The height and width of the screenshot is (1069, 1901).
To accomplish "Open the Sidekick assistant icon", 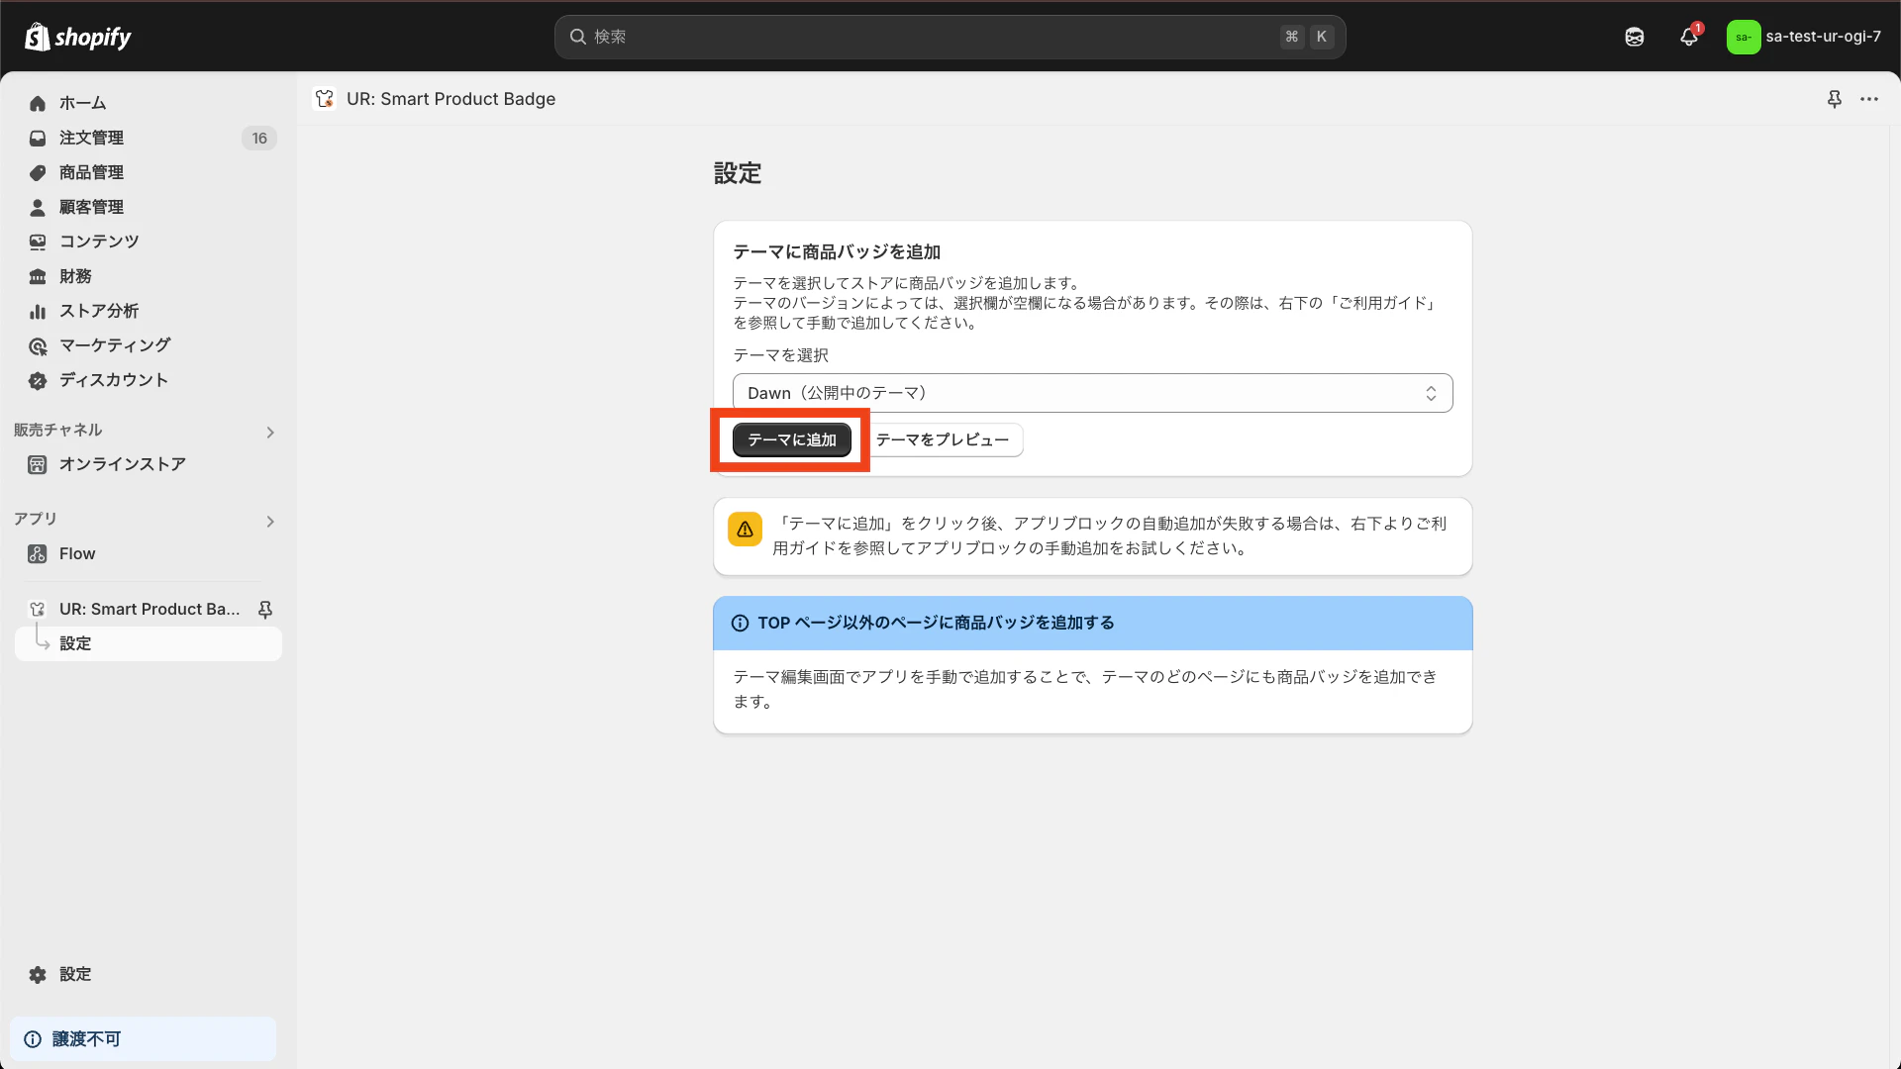I will pos(1635,37).
